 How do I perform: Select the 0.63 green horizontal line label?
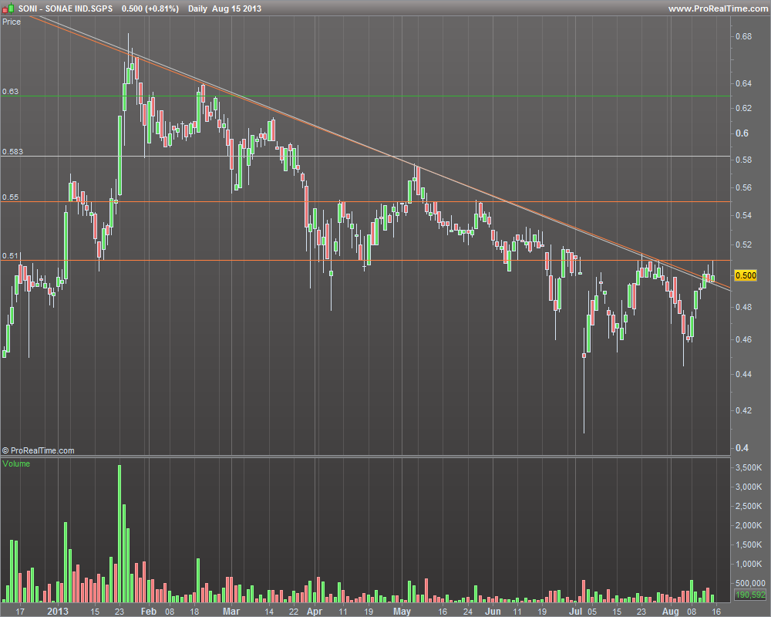pos(10,92)
